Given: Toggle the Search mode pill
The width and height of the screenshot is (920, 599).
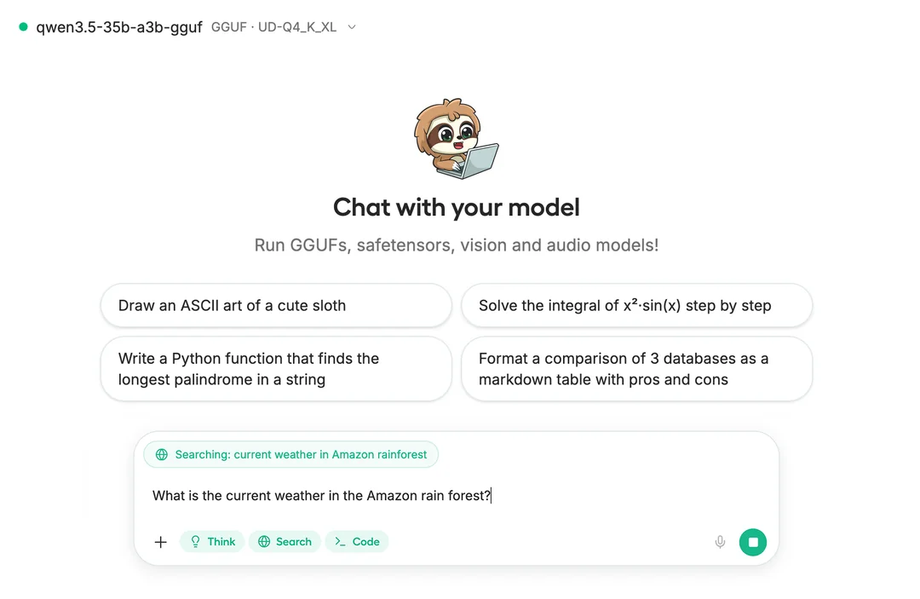Looking at the screenshot, I should [285, 542].
